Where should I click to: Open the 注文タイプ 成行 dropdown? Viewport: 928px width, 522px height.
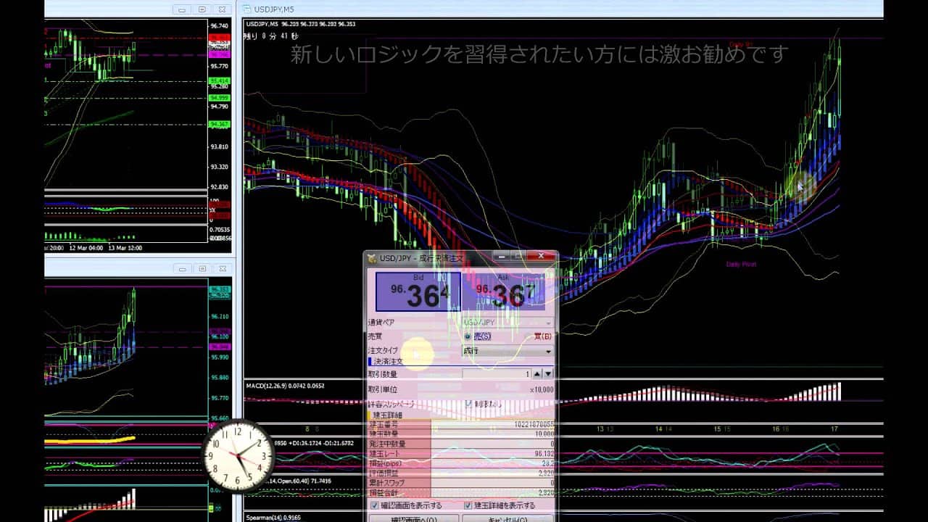507,351
